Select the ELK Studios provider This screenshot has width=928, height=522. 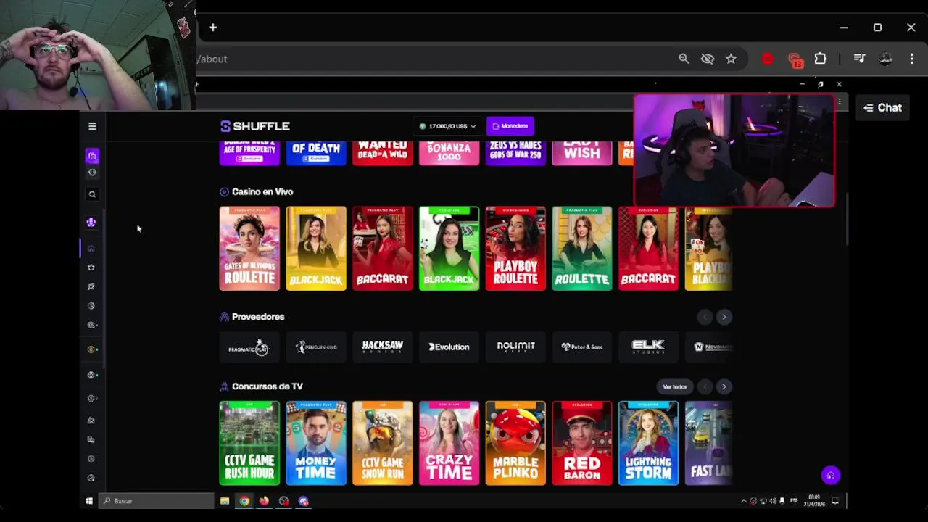648,347
